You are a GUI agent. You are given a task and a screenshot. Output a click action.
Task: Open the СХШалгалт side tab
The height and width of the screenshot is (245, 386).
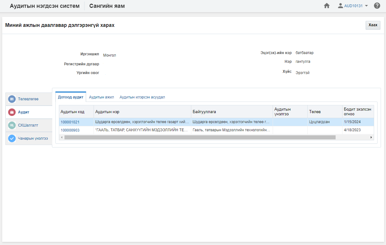[x=29, y=125]
